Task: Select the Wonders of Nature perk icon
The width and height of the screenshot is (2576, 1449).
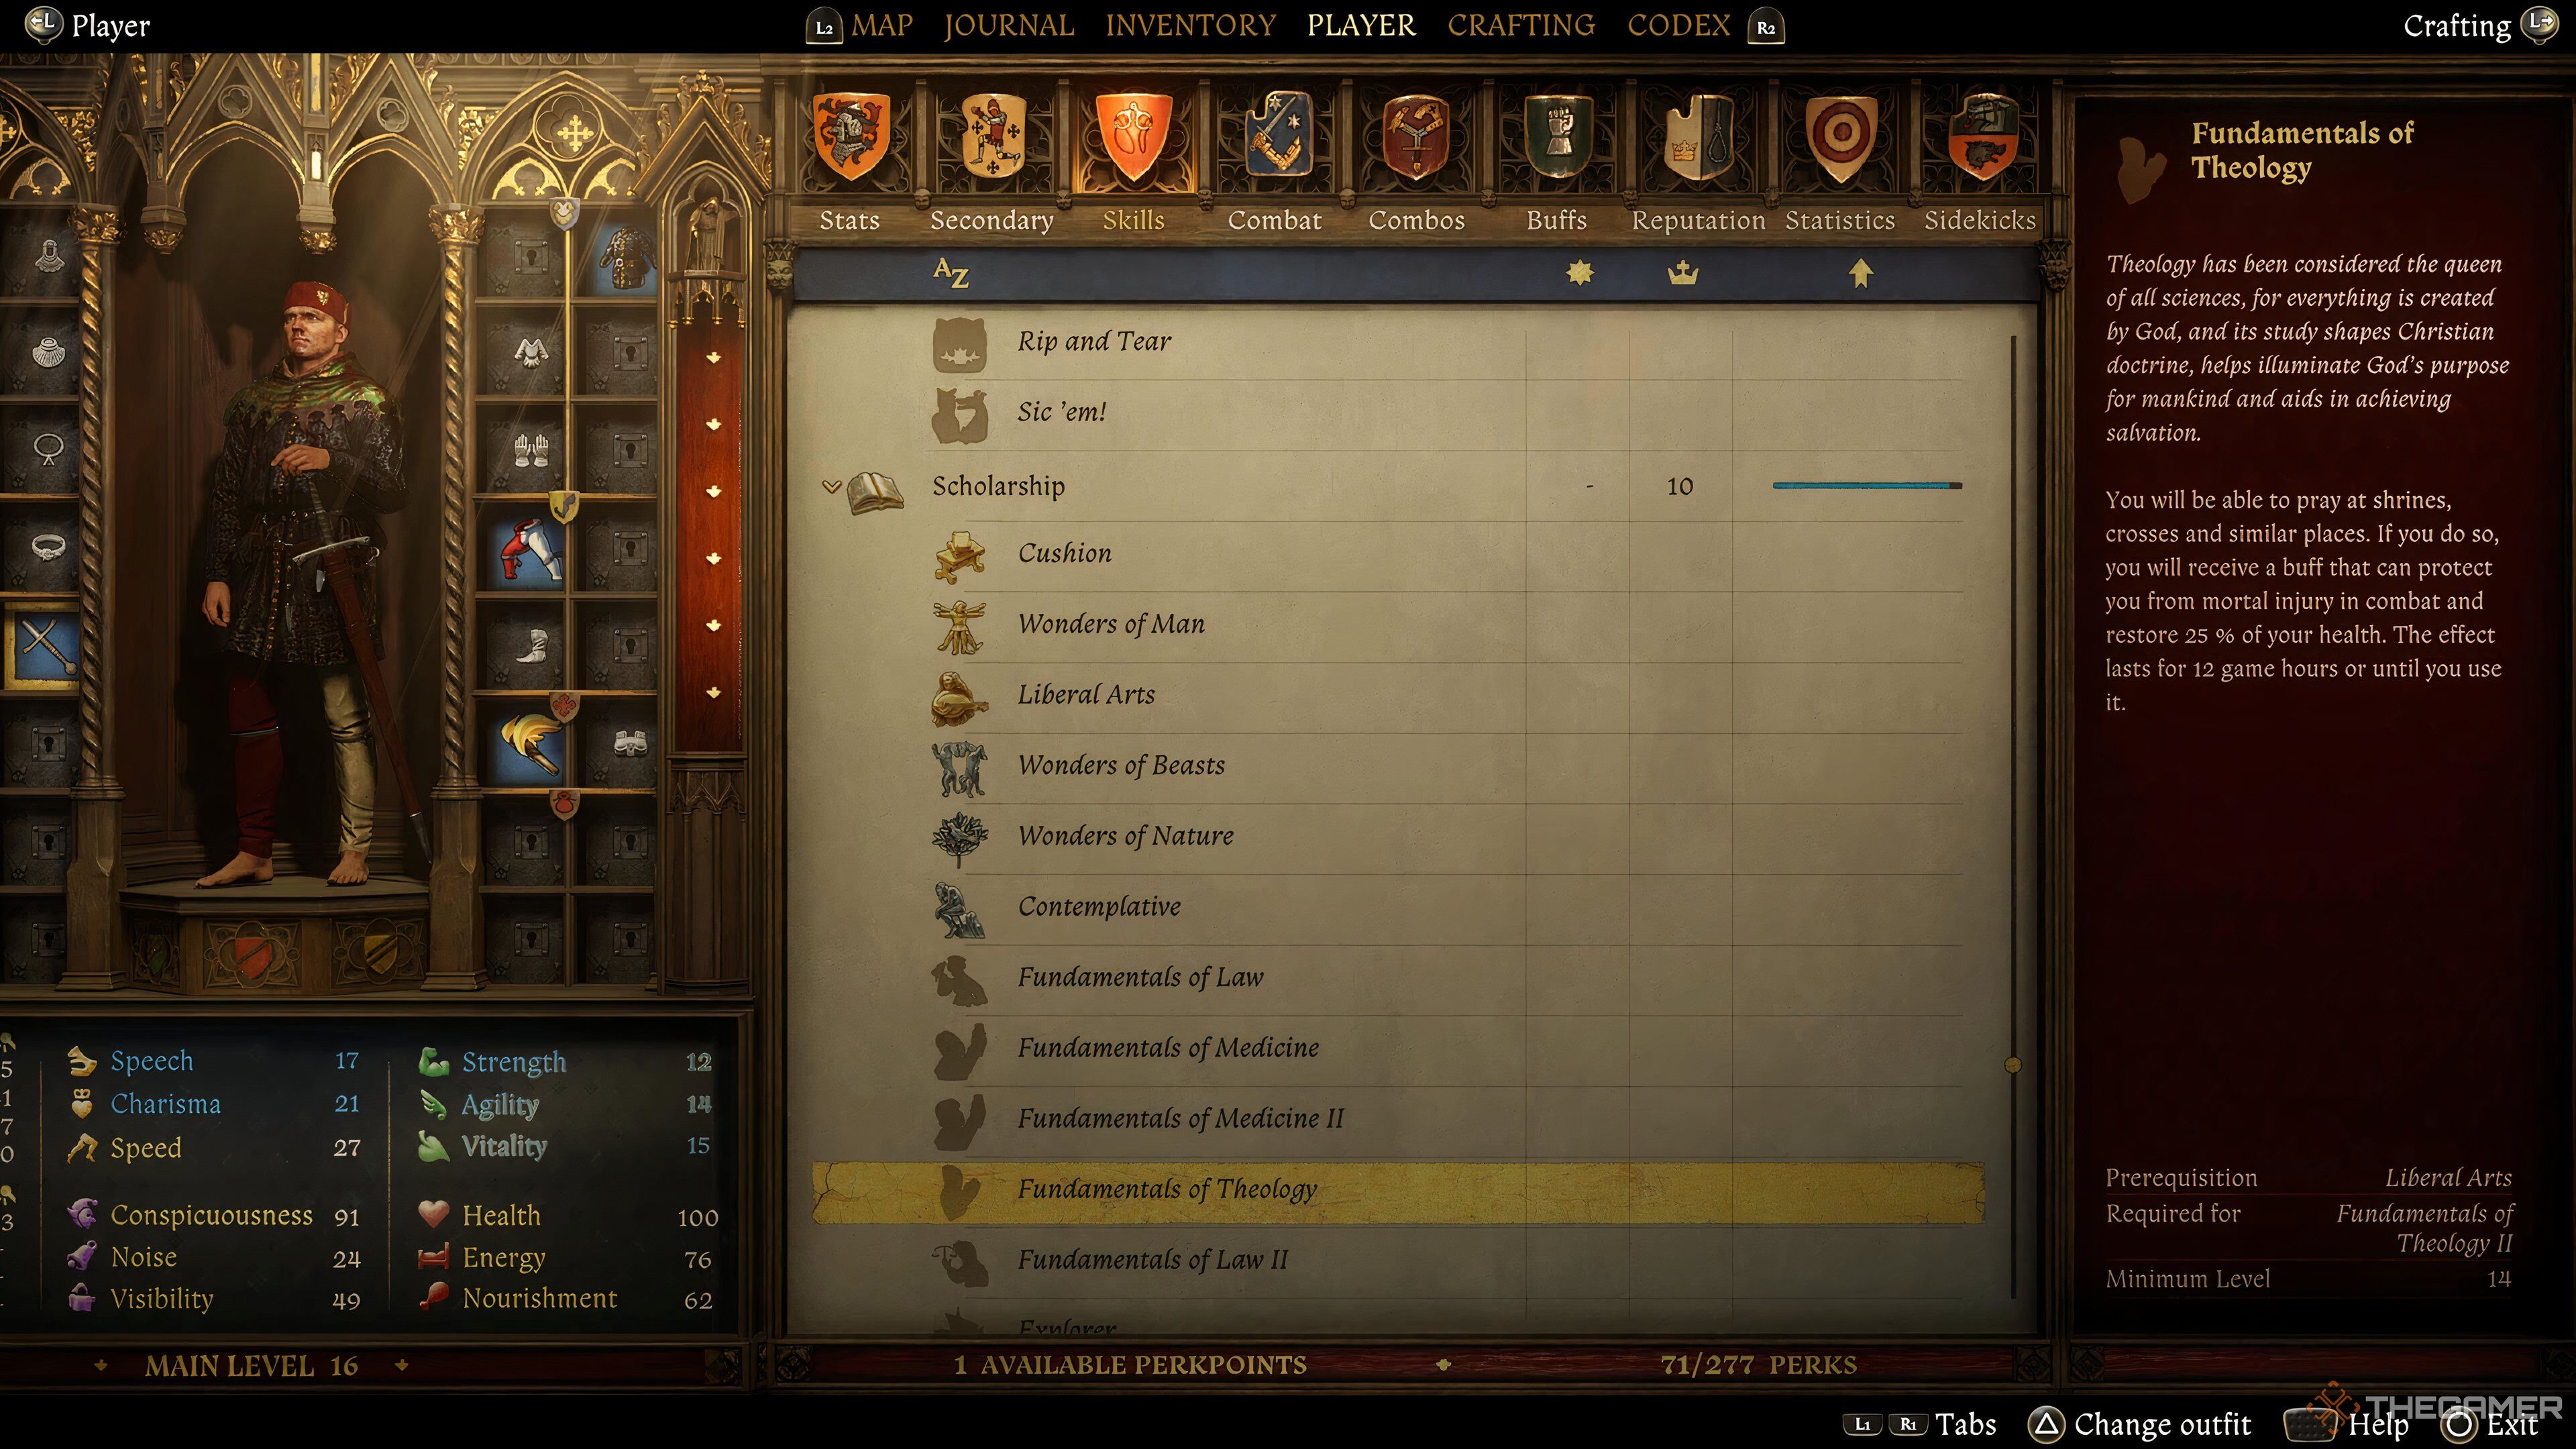Action: (959, 835)
